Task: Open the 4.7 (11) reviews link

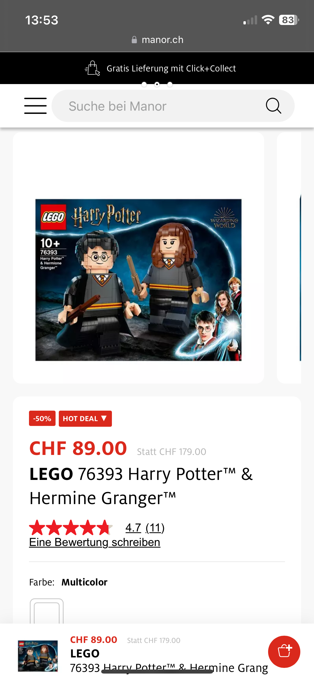Action: click(145, 528)
